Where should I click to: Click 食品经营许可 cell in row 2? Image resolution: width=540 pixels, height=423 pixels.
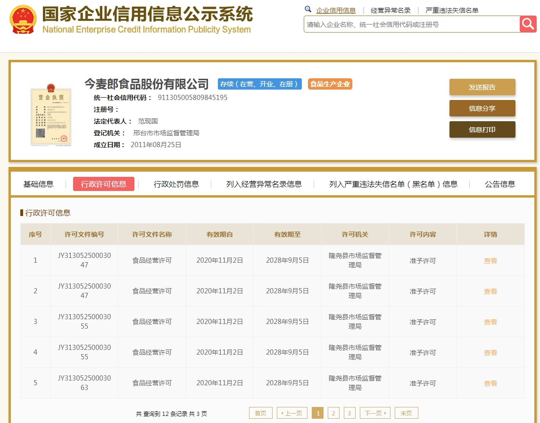[152, 291]
